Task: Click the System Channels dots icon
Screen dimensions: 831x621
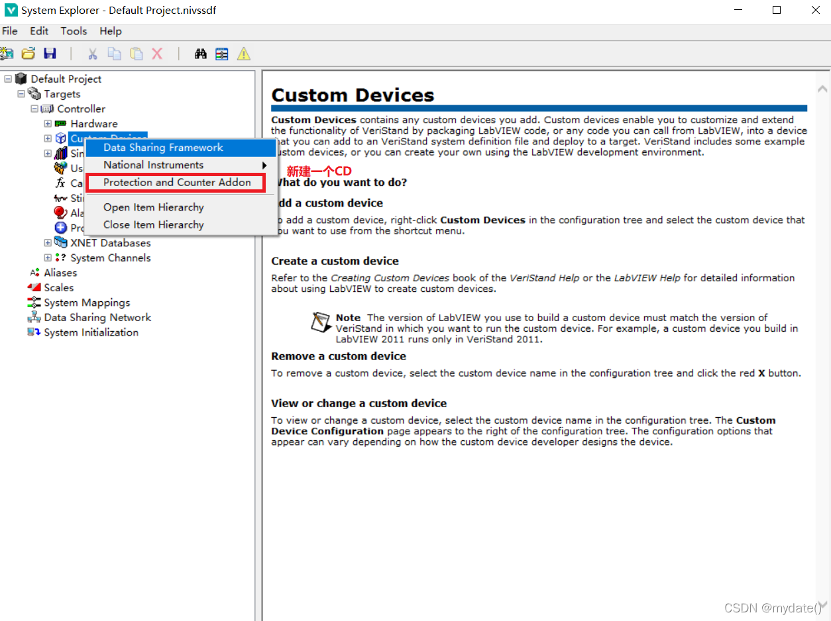Action: [x=61, y=258]
